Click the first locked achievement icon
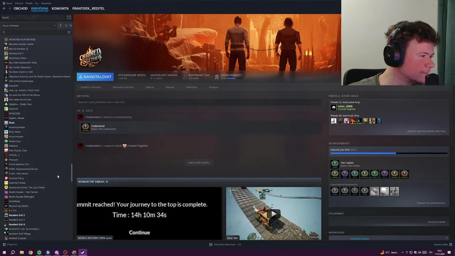This screenshot has width=455, height=256. (x=334, y=191)
